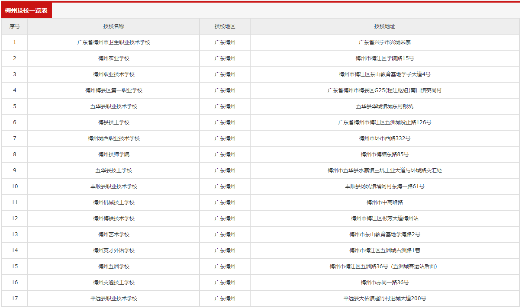
Task: Select 梅州农业学校 in the table
Action: coord(114,58)
